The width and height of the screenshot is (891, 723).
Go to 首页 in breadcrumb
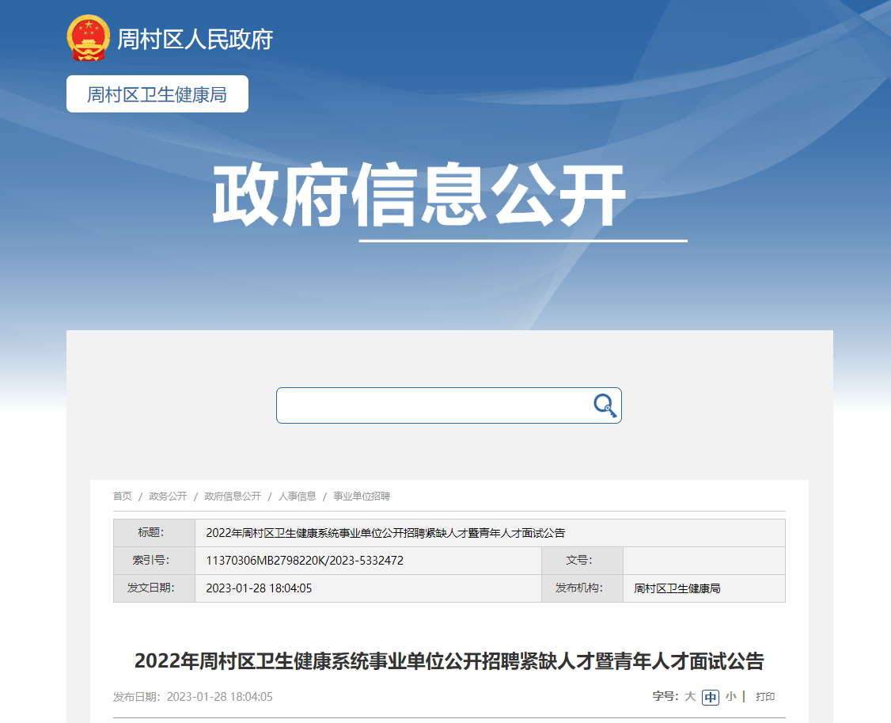122,497
